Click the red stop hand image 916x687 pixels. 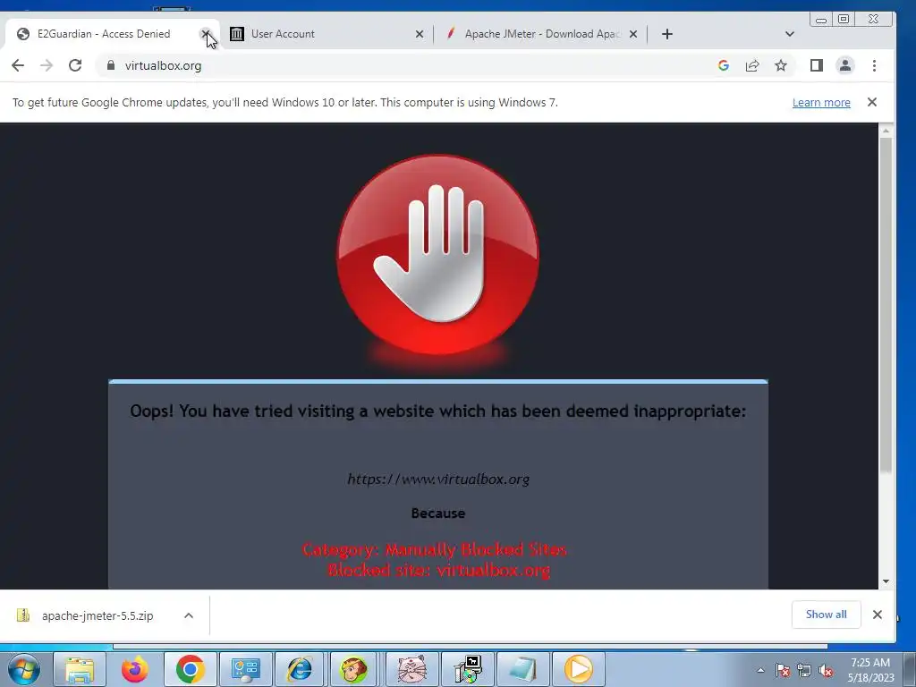point(438,255)
